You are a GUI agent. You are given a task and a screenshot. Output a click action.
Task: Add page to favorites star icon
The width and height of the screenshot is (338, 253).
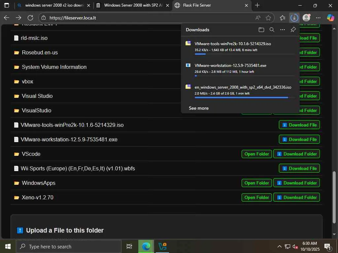click(x=268, y=18)
